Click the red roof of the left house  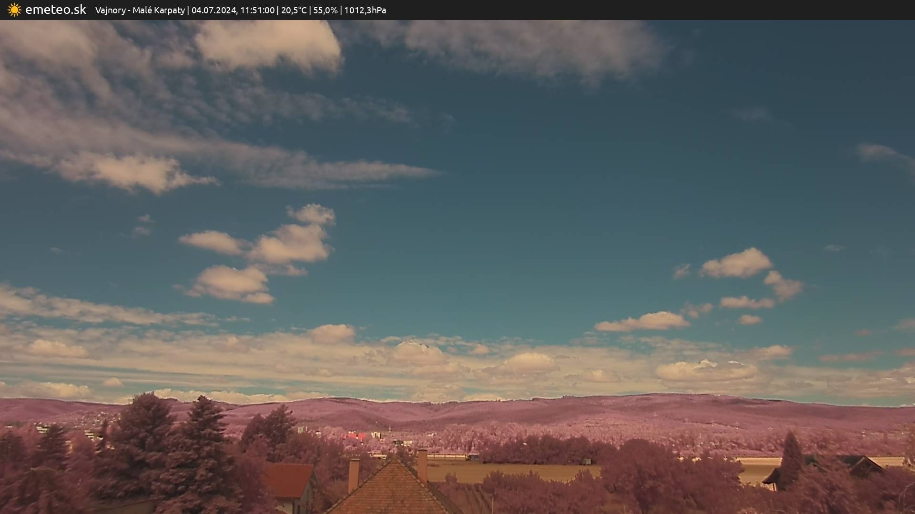(x=289, y=480)
